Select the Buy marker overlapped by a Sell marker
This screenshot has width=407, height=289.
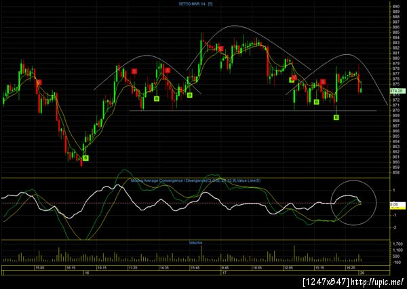pyautogui.click(x=291, y=80)
